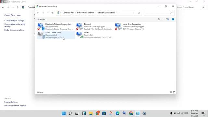Open File Explorer from taskbar
The image size is (208, 117).
(x=91, y=113)
